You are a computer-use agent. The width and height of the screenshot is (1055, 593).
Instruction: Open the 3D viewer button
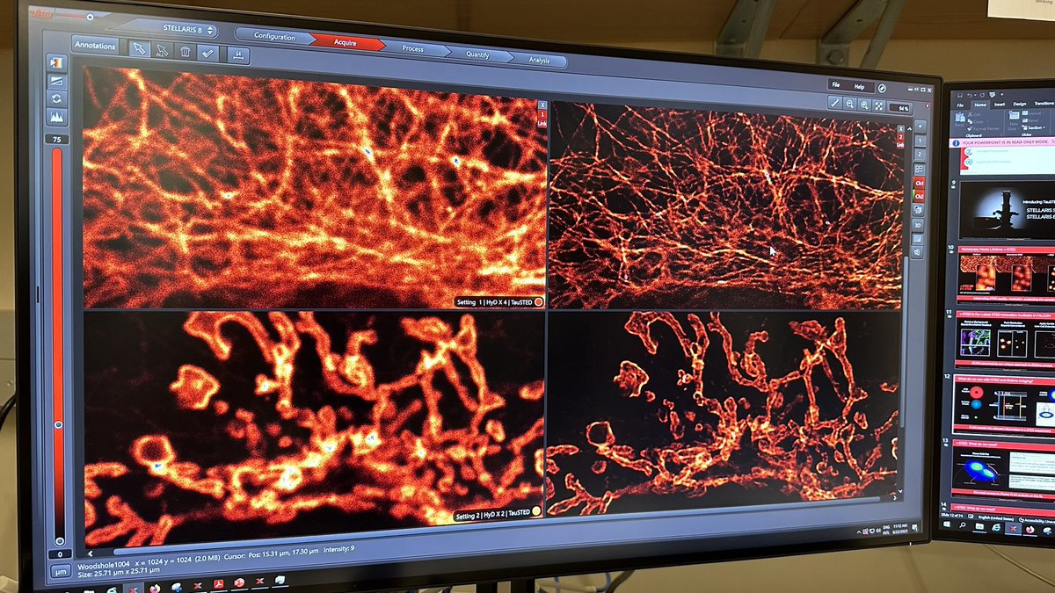click(x=918, y=224)
